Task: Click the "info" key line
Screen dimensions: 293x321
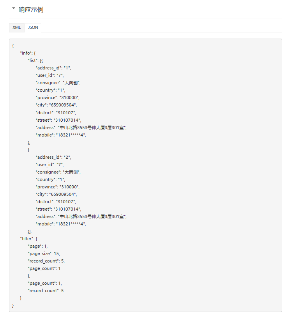Action: pos(28,53)
